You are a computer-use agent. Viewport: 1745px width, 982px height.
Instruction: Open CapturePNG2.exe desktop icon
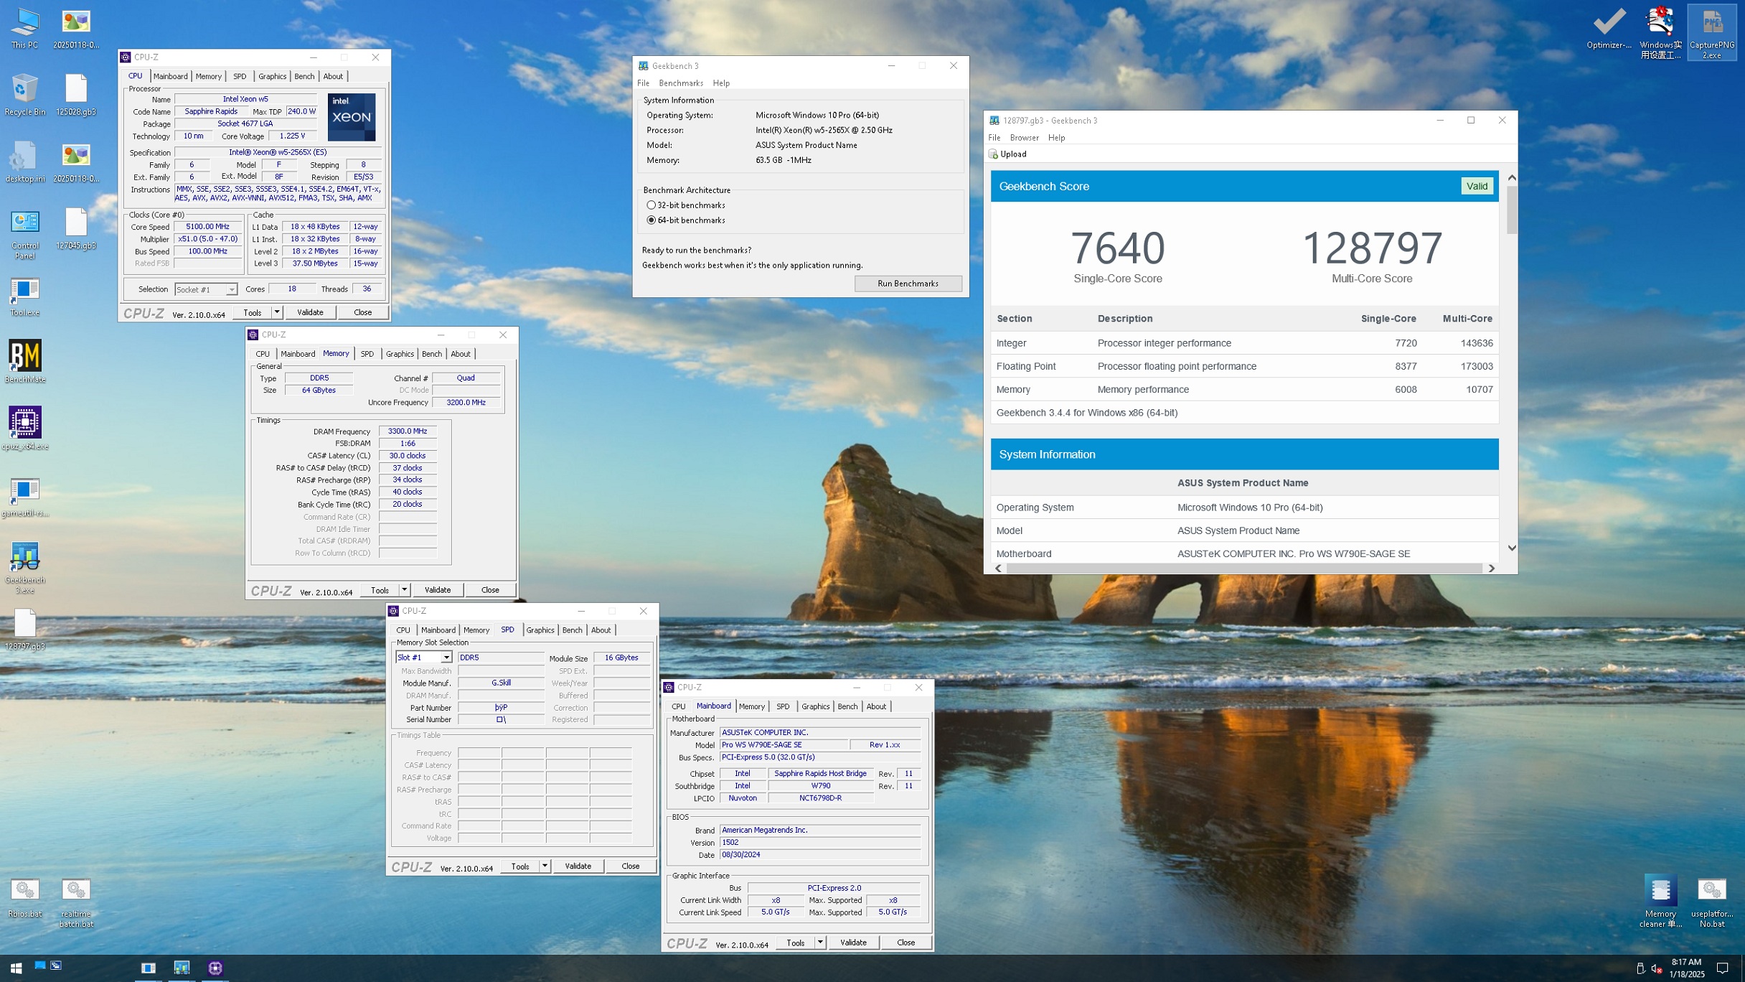[x=1712, y=33]
